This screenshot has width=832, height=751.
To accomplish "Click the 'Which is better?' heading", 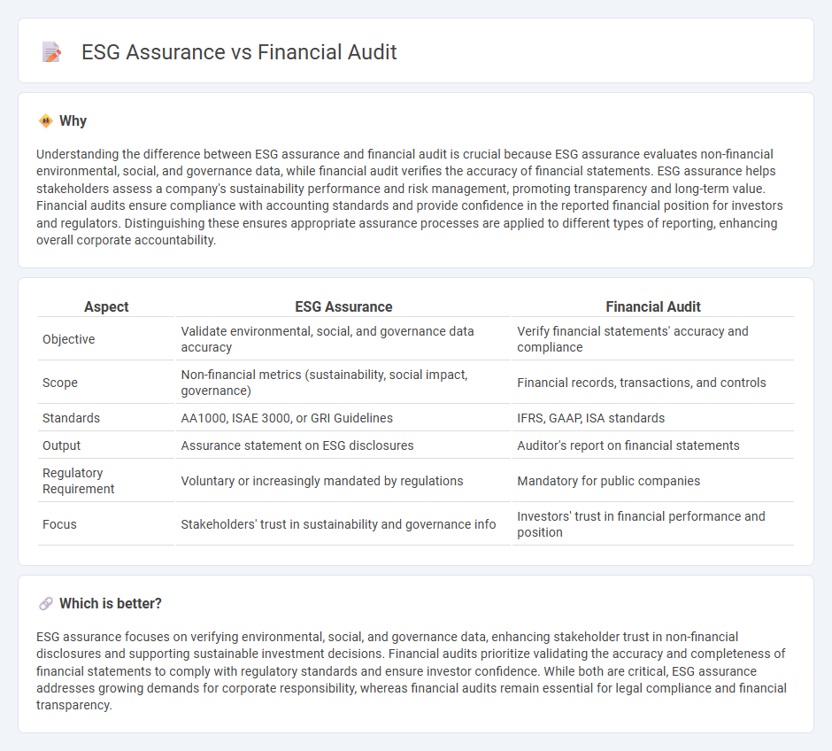I will coord(111,603).
